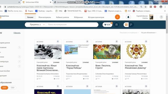This screenshot has width=168, height=94.
Task: Open Классный час Парад Победы title
Action: click(x=74, y=67)
